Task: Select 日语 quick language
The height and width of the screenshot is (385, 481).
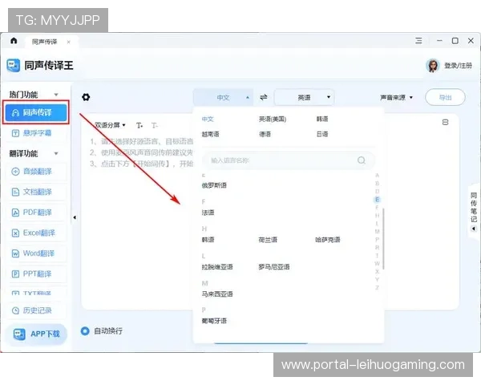Action: pos(322,134)
